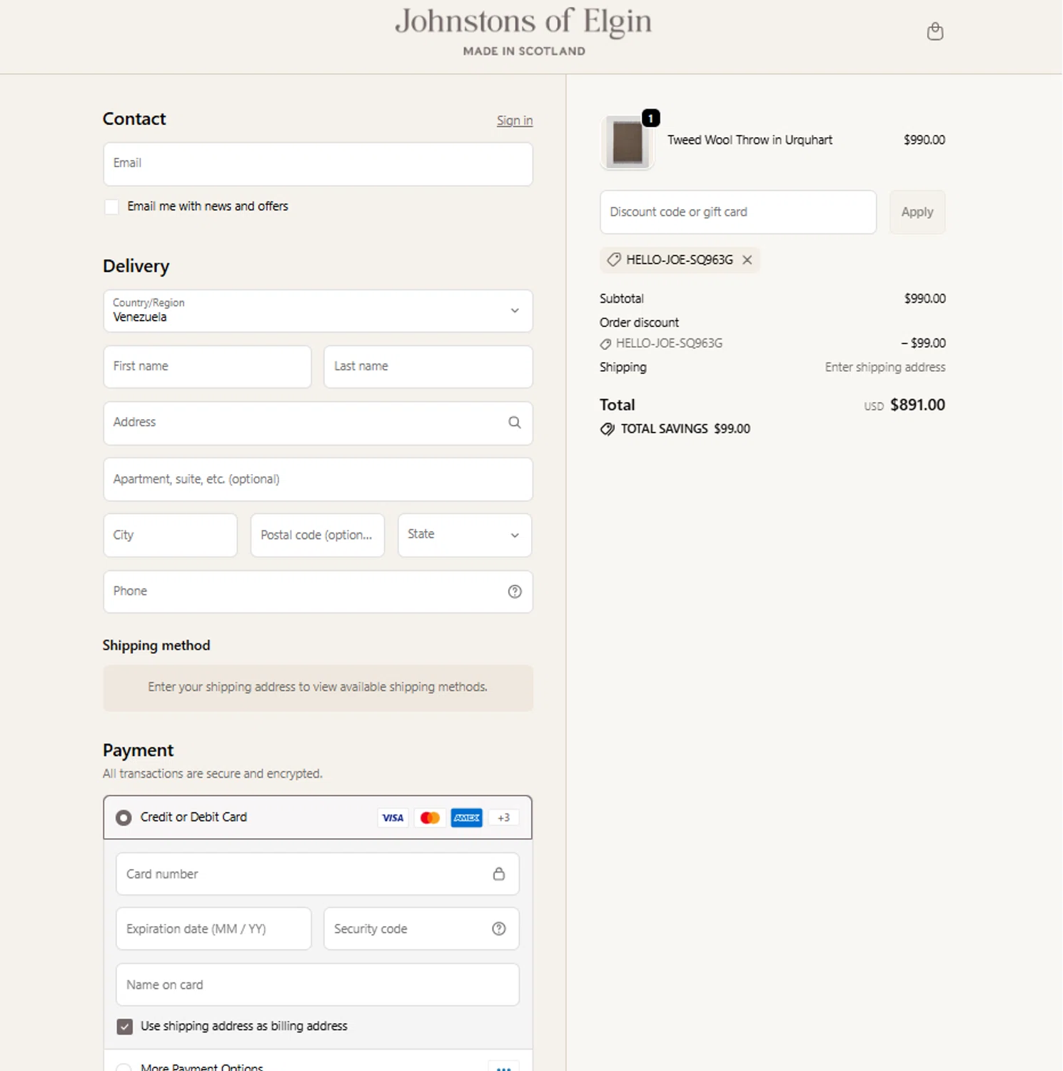Focus the Address field
The width and height of the screenshot is (1063, 1071).
click(x=318, y=423)
